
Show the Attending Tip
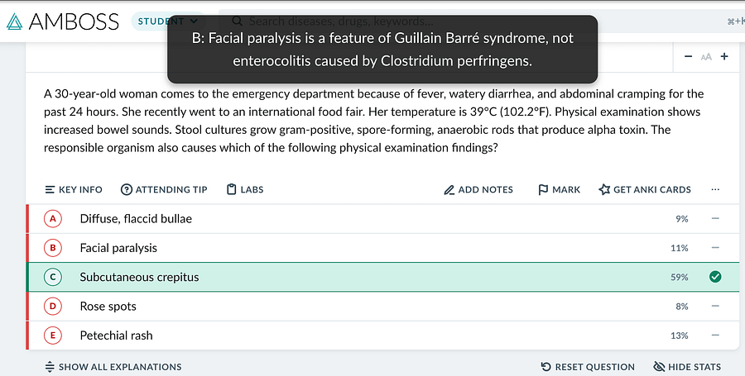[x=164, y=190]
